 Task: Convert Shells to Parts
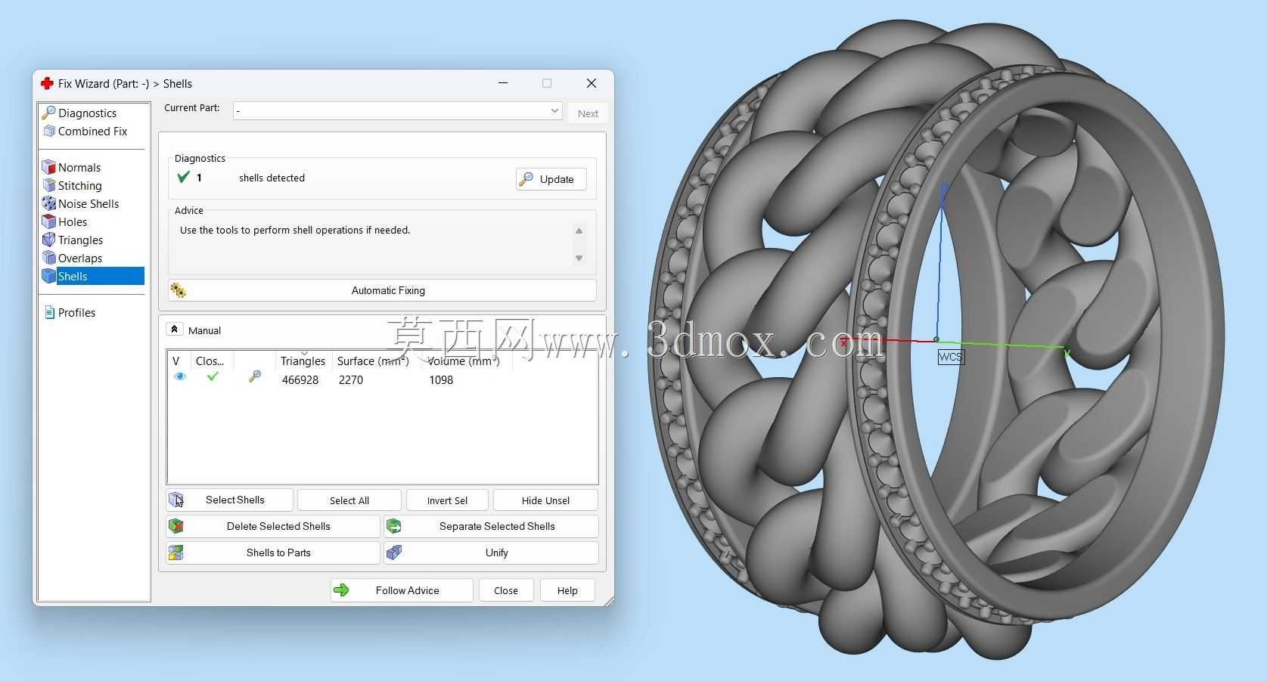coord(273,553)
